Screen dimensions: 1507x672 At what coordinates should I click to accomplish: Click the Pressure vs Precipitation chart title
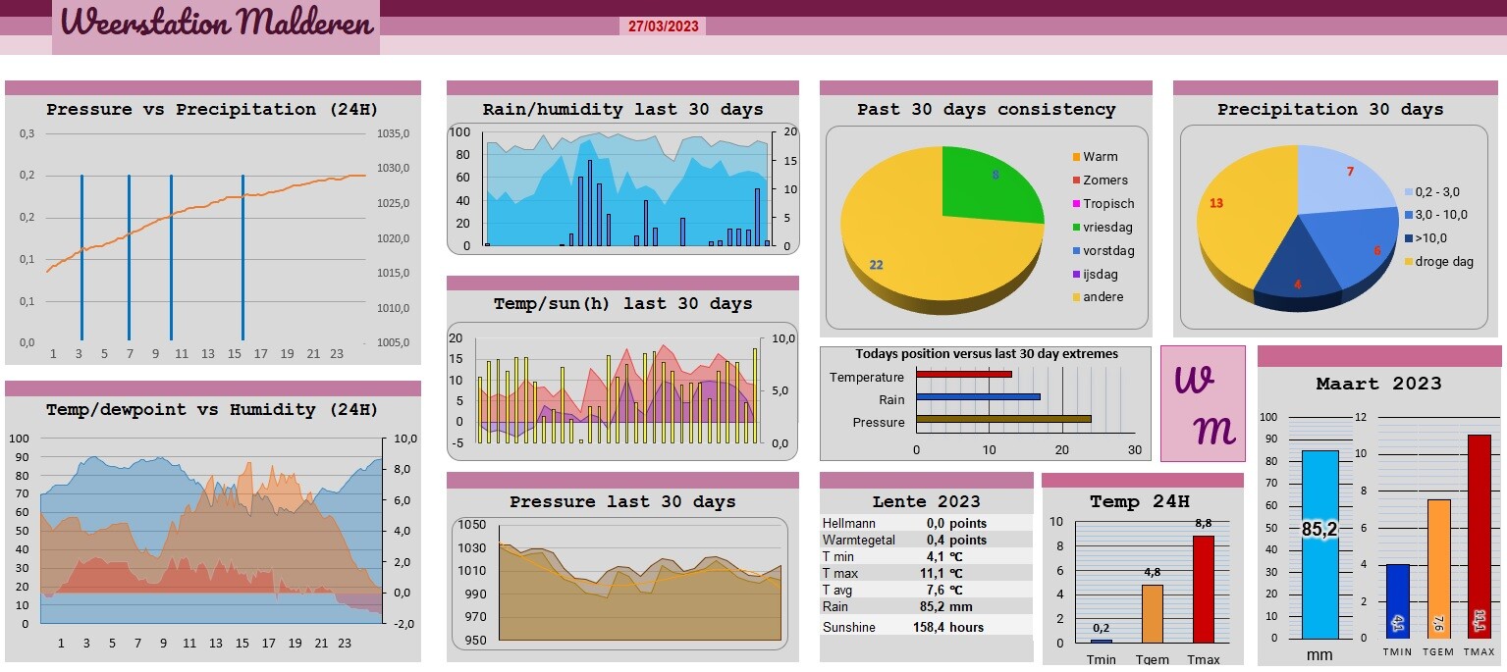click(212, 110)
